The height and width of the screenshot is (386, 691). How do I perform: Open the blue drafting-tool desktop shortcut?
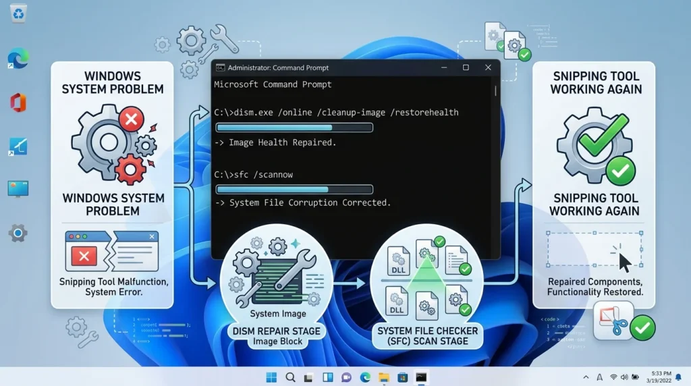tap(18, 146)
